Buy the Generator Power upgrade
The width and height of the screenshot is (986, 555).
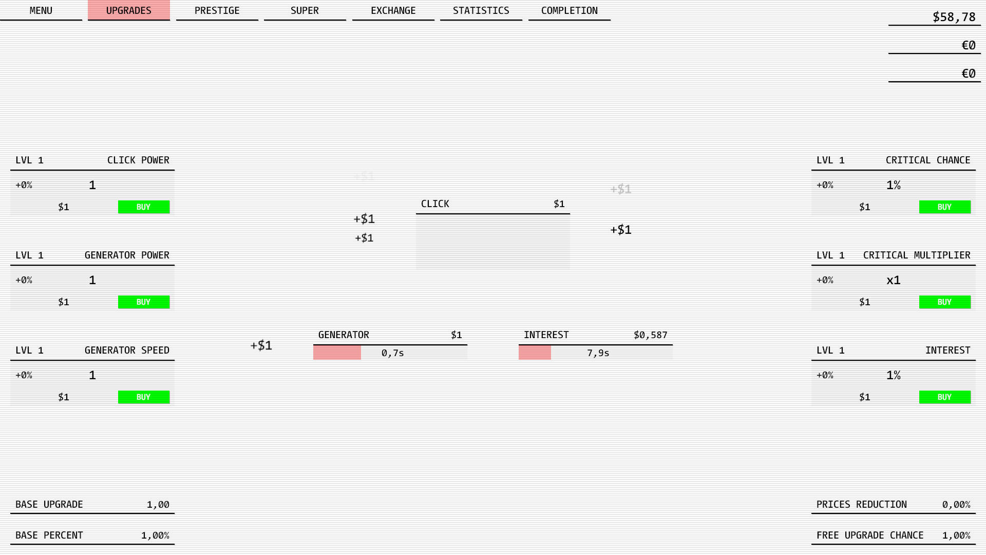(143, 302)
